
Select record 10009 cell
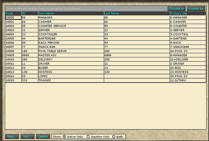pyautogui.click(x=13, y=55)
